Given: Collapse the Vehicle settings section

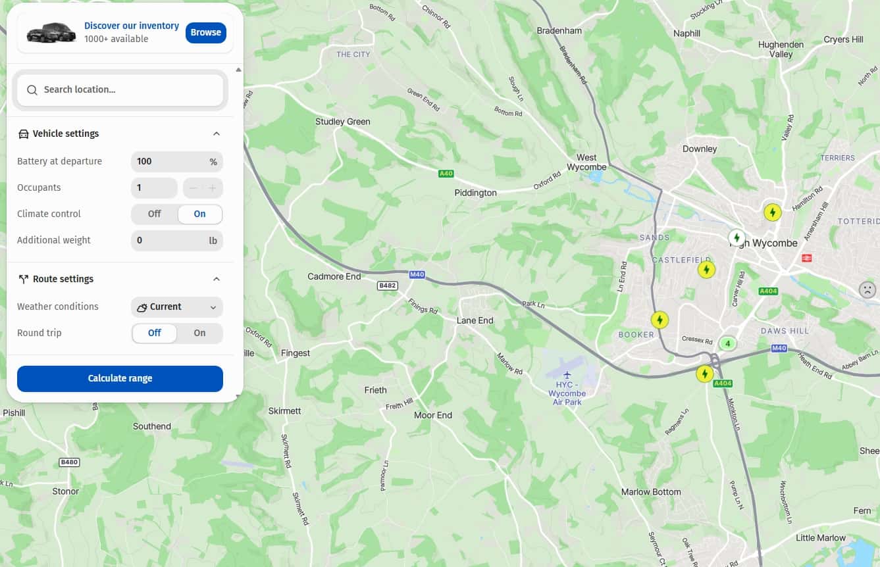Looking at the screenshot, I should coord(217,134).
